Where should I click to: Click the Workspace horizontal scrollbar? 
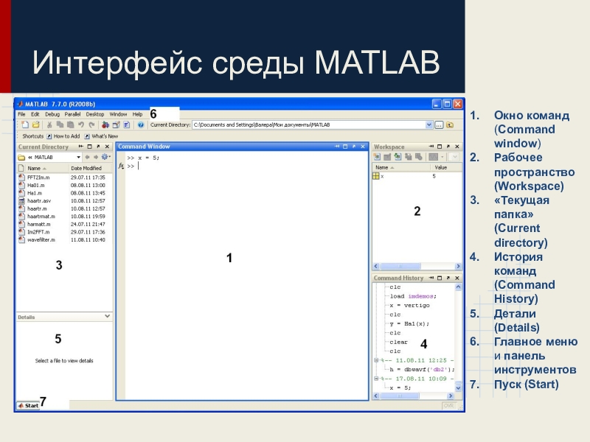[417, 266]
